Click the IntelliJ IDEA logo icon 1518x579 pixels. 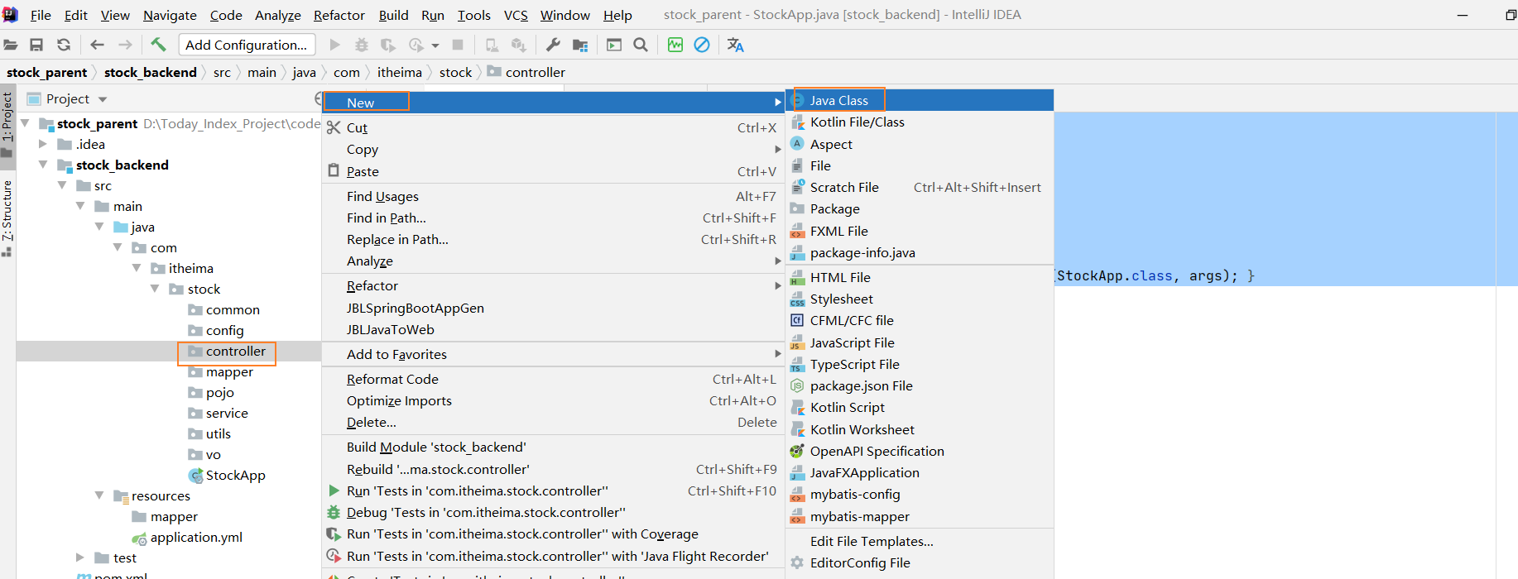pos(10,14)
